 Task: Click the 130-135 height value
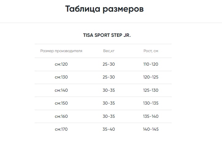pos(151,103)
